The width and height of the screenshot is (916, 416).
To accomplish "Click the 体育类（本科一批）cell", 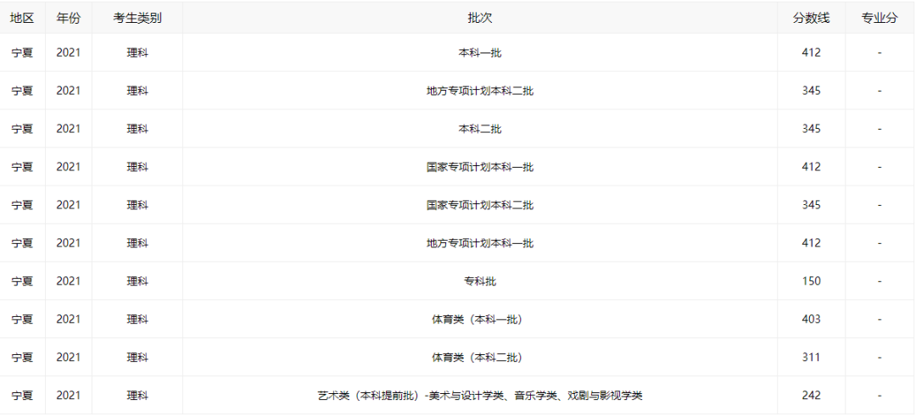I will pyautogui.click(x=480, y=319).
